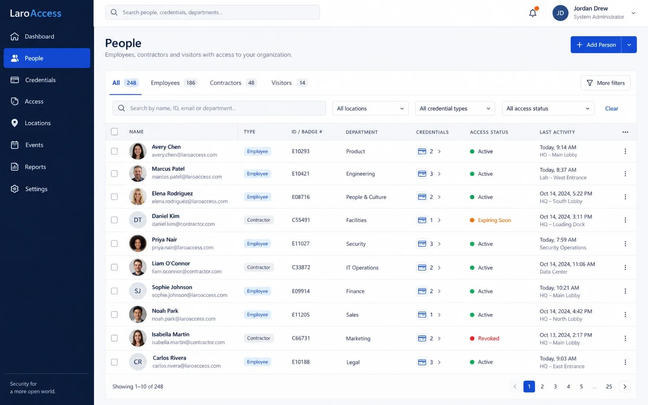The image size is (648, 405).
Task: Open More filters
Action: pyautogui.click(x=606, y=83)
